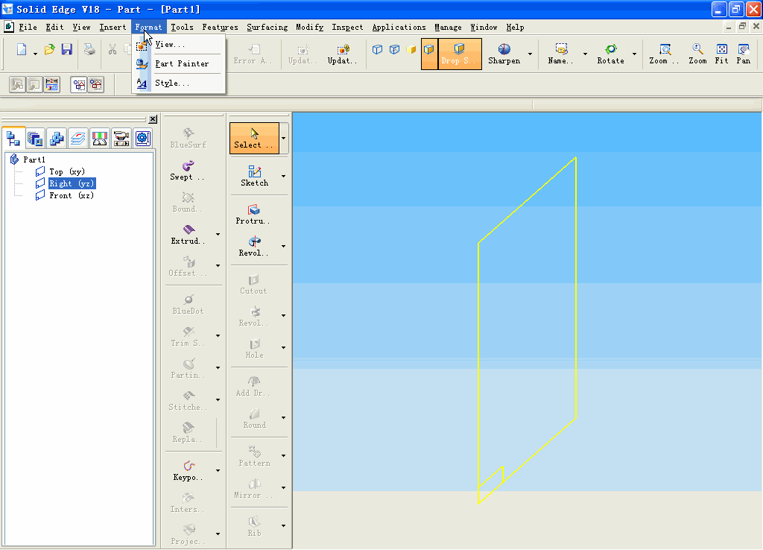763x550 pixels.
Task: Select the Part1 root node
Action: tap(28, 159)
